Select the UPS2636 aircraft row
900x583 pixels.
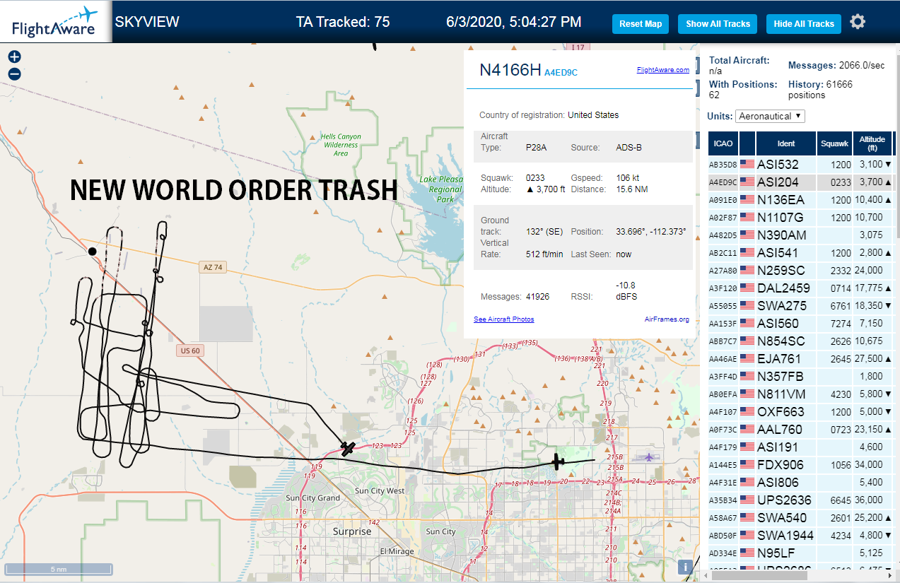click(802, 500)
